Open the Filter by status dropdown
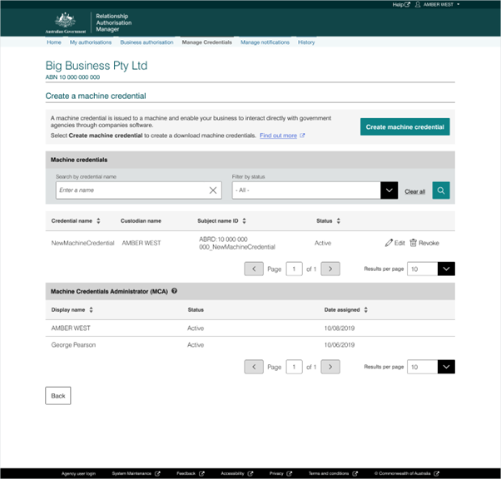The image size is (501, 479). click(315, 190)
